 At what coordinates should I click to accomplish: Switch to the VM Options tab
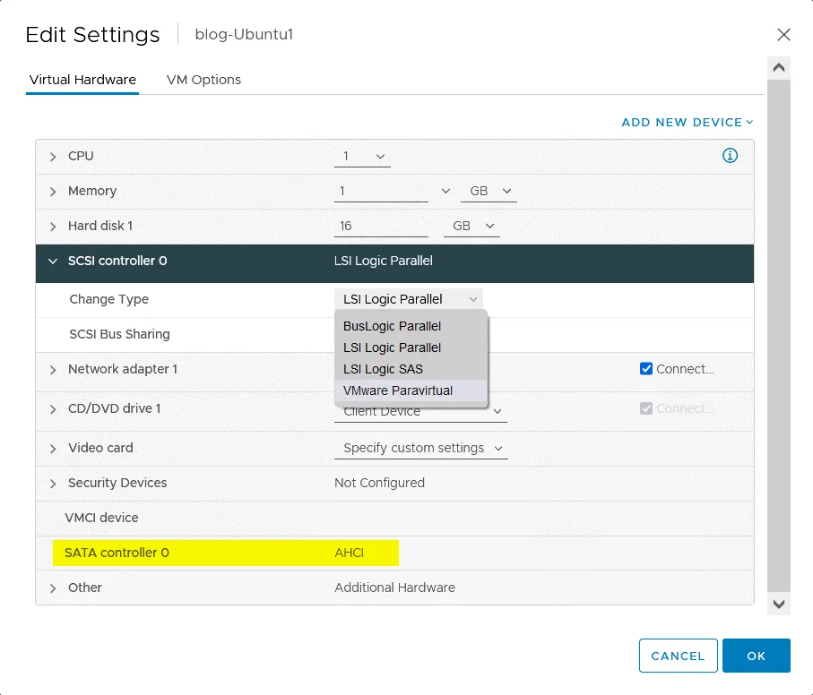[x=203, y=80]
